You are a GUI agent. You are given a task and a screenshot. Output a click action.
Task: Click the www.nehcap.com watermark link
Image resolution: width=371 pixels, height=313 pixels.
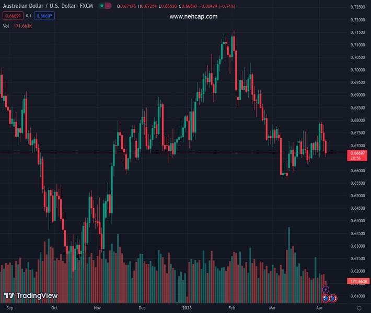coord(193,17)
